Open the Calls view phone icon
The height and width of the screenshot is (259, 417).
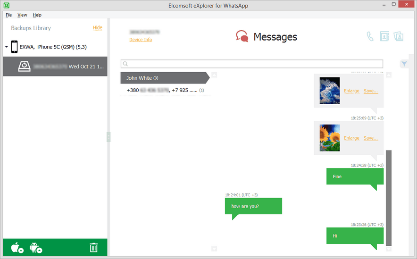[x=370, y=36]
